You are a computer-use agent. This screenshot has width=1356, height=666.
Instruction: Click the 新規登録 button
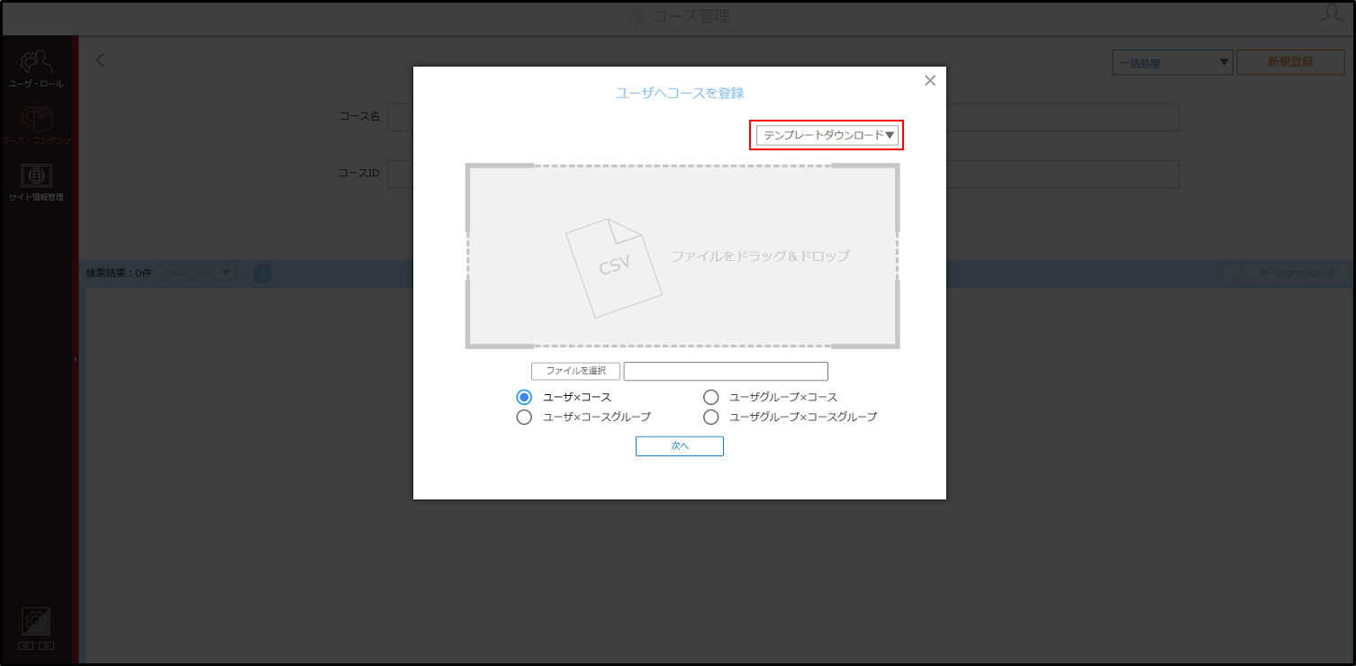pos(1290,62)
